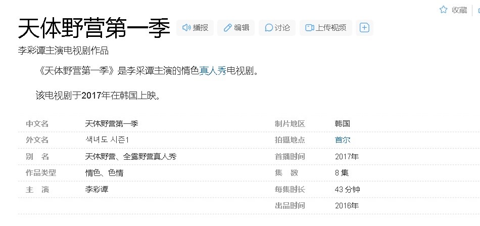
Task: Open the 真人秀 hyperlink in the summary
Action: [212, 71]
